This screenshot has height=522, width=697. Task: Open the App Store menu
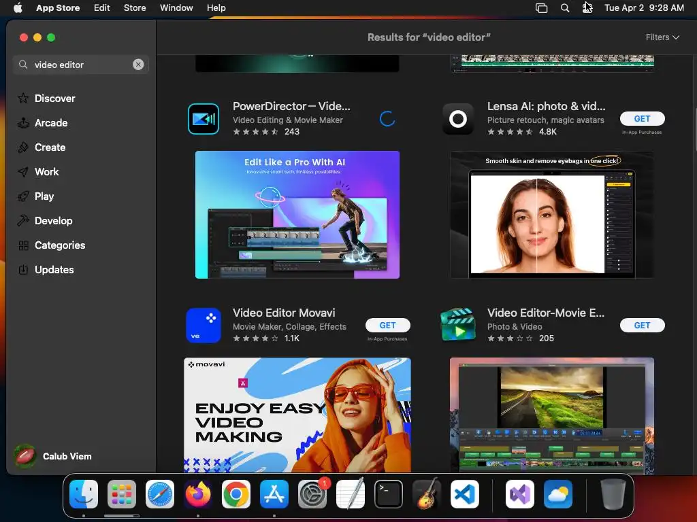click(x=58, y=7)
